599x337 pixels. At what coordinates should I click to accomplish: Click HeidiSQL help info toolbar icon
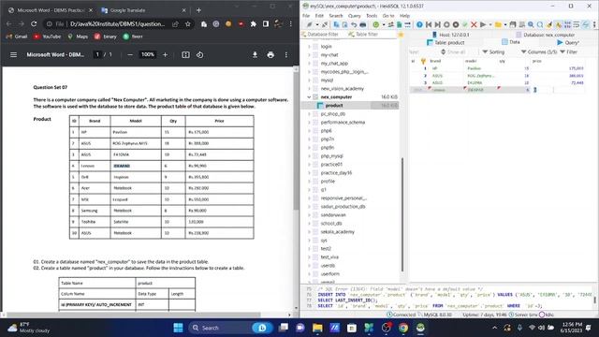419,24
